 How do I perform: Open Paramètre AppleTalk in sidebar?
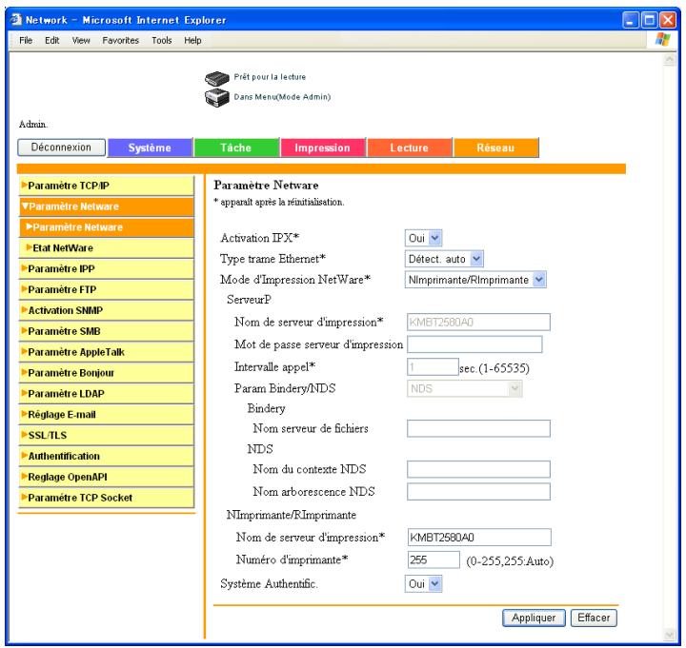[107, 352]
